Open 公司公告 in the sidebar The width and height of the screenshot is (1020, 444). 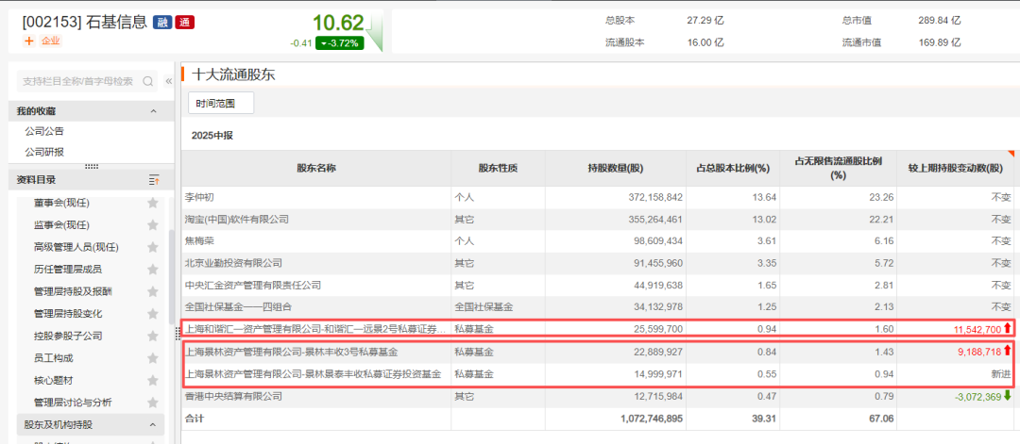pyautogui.click(x=44, y=131)
